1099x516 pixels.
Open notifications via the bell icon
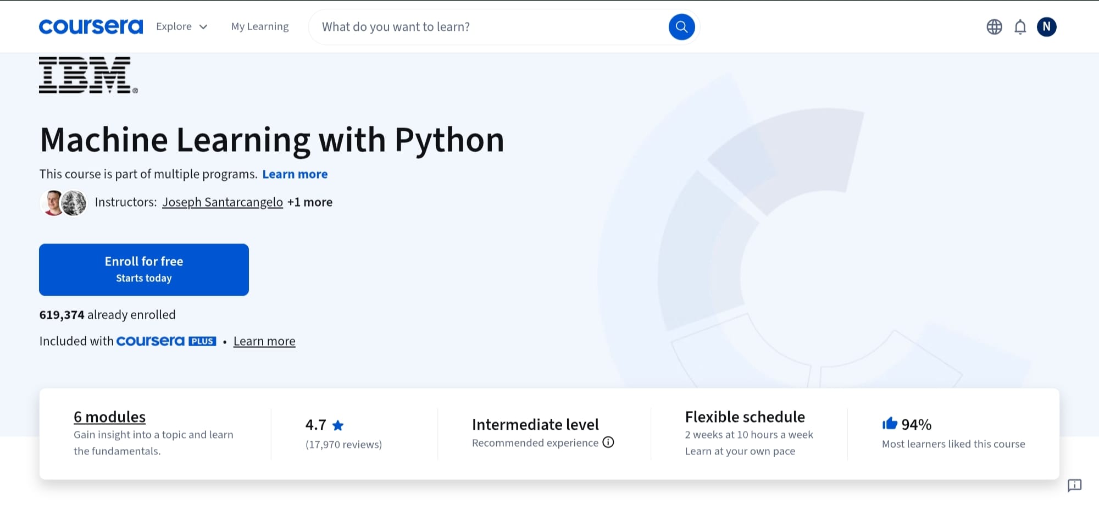(x=1020, y=26)
